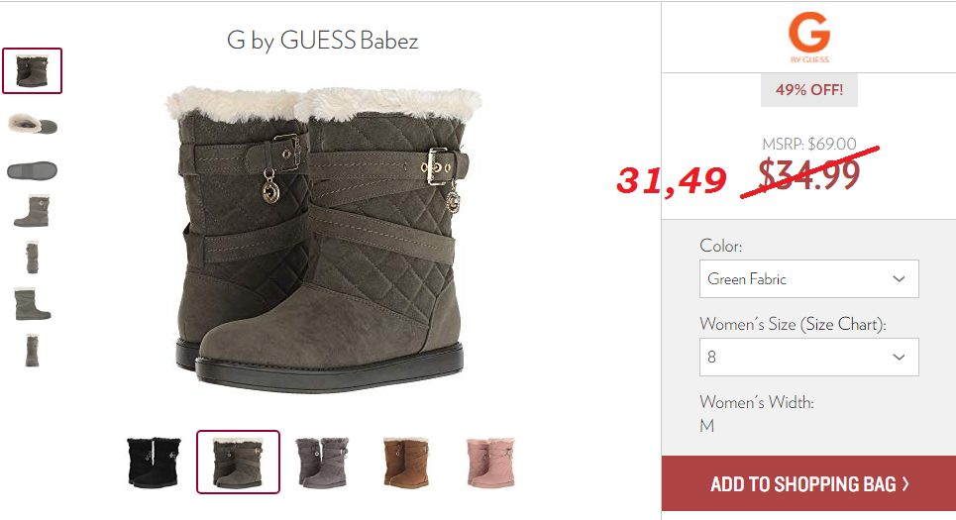This screenshot has height=520, width=956.
Task: Show the boot sole bottom-view thumbnail
Action: [33, 170]
